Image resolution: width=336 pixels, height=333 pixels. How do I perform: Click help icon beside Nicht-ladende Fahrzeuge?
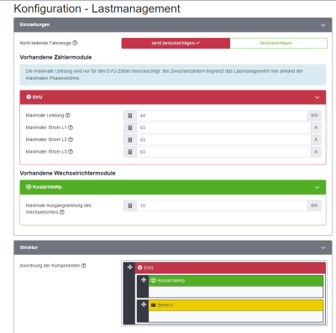[x=75, y=43]
